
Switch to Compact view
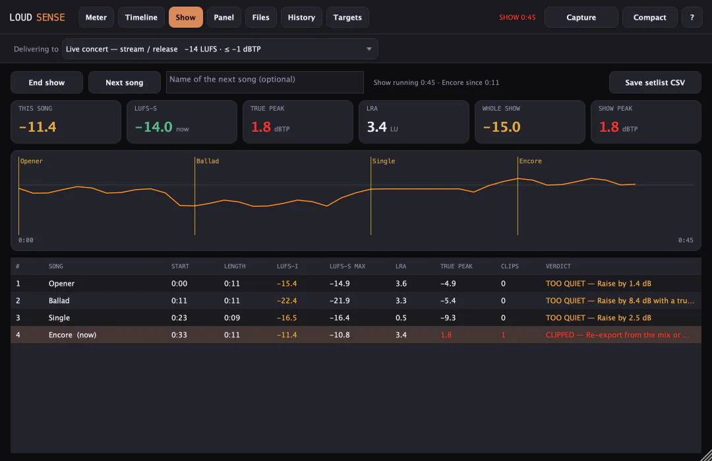click(x=650, y=17)
